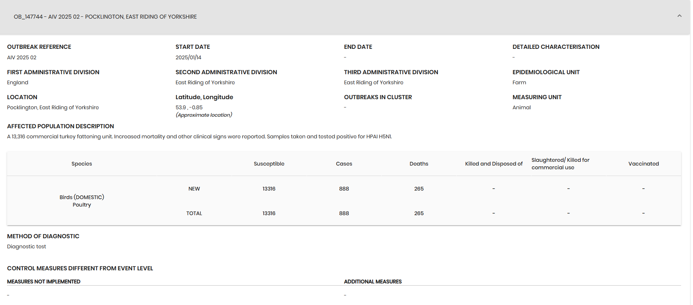The height and width of the screenshot is (305, 693).
Task: Click the Vaccinated column header
Action: point(643,164)
